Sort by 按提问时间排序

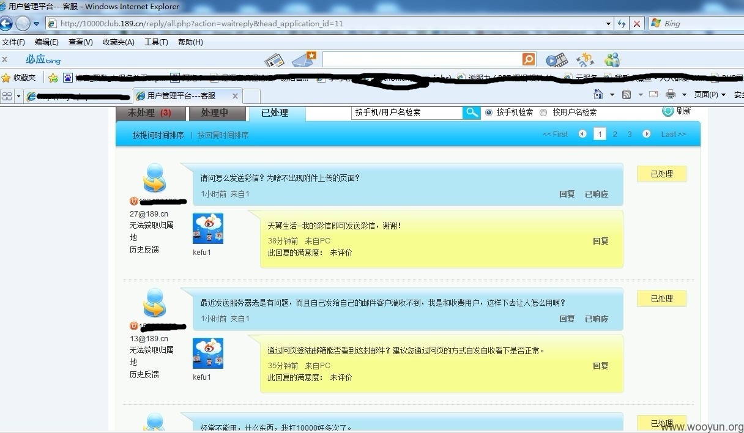158,135
